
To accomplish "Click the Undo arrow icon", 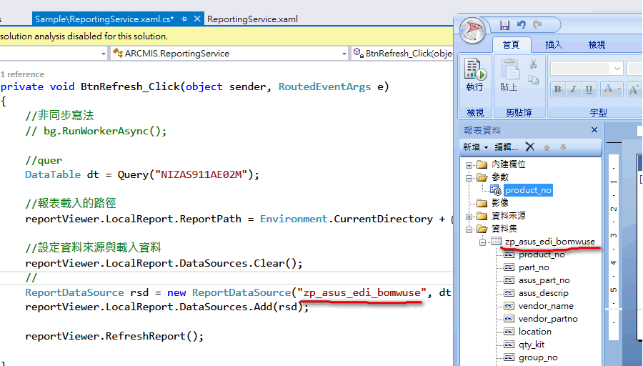I will pos(521,25).
